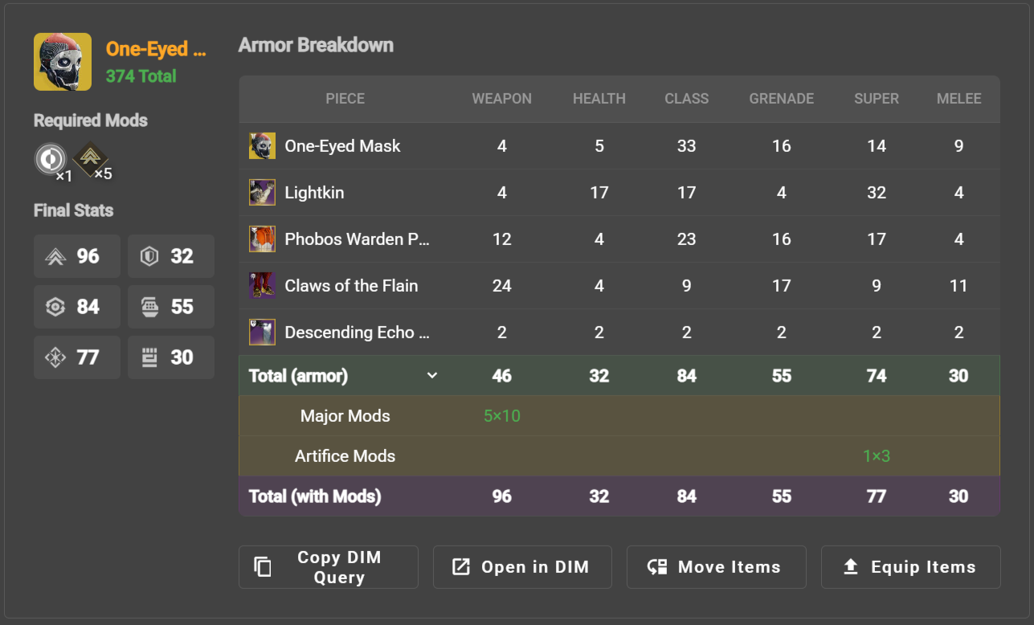This screenshot has width=1034, height=625.
Task: Click the weapon final stat tile showing 96
Action: pyautogui.click(x=77, y=256)
